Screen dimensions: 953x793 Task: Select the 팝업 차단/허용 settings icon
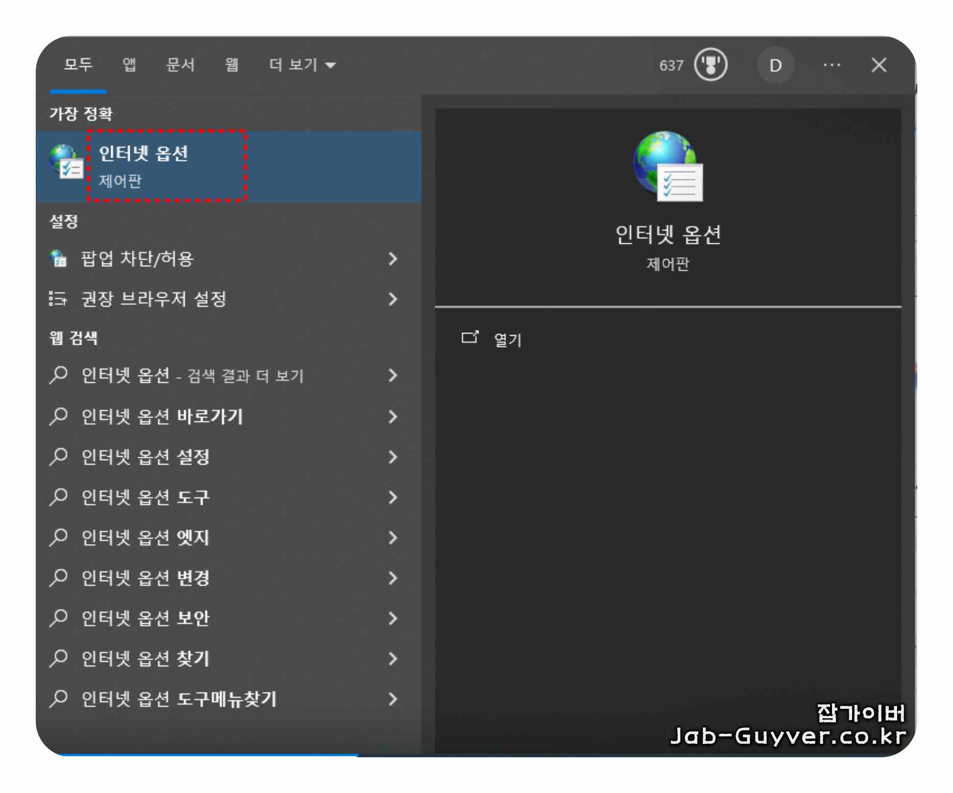click(59, 259)
